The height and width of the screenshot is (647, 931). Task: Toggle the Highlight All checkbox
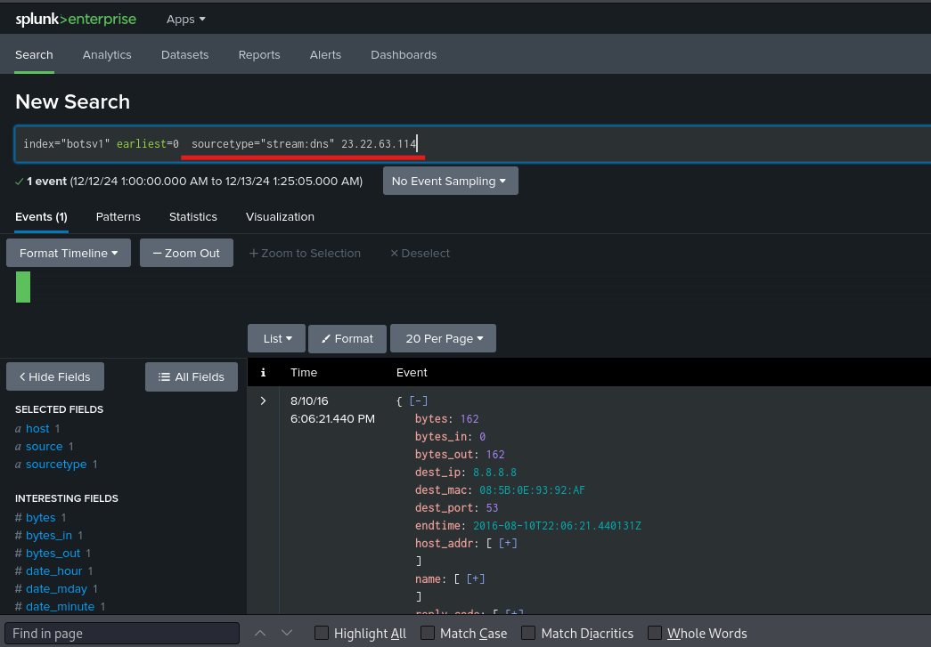pyautogui.click(x=322, y=634)
